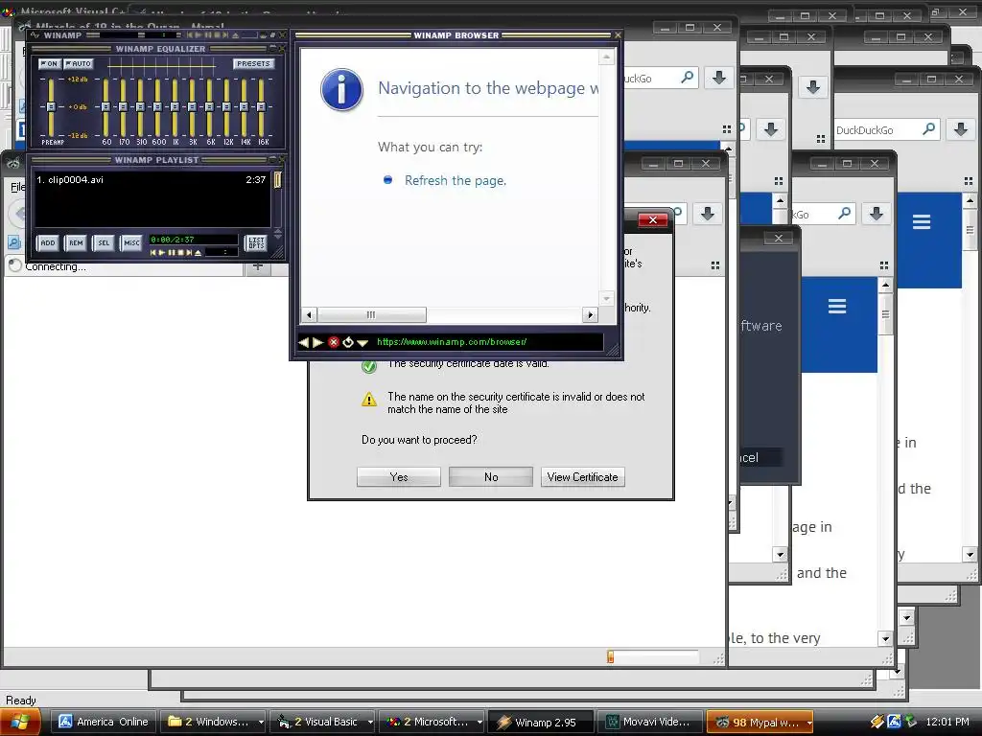Image resolution: width=982 pixels, height=736 pixels.
Task: Click the Winamp playlist vertical scrollbar handle
Action: coord(277,180)
